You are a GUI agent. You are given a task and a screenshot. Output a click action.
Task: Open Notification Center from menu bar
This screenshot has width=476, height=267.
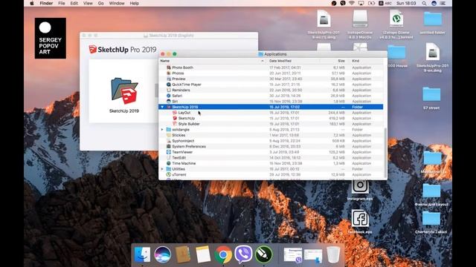coord(443,3)
